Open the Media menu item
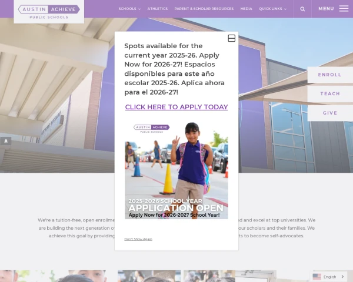 click(246, 9)
